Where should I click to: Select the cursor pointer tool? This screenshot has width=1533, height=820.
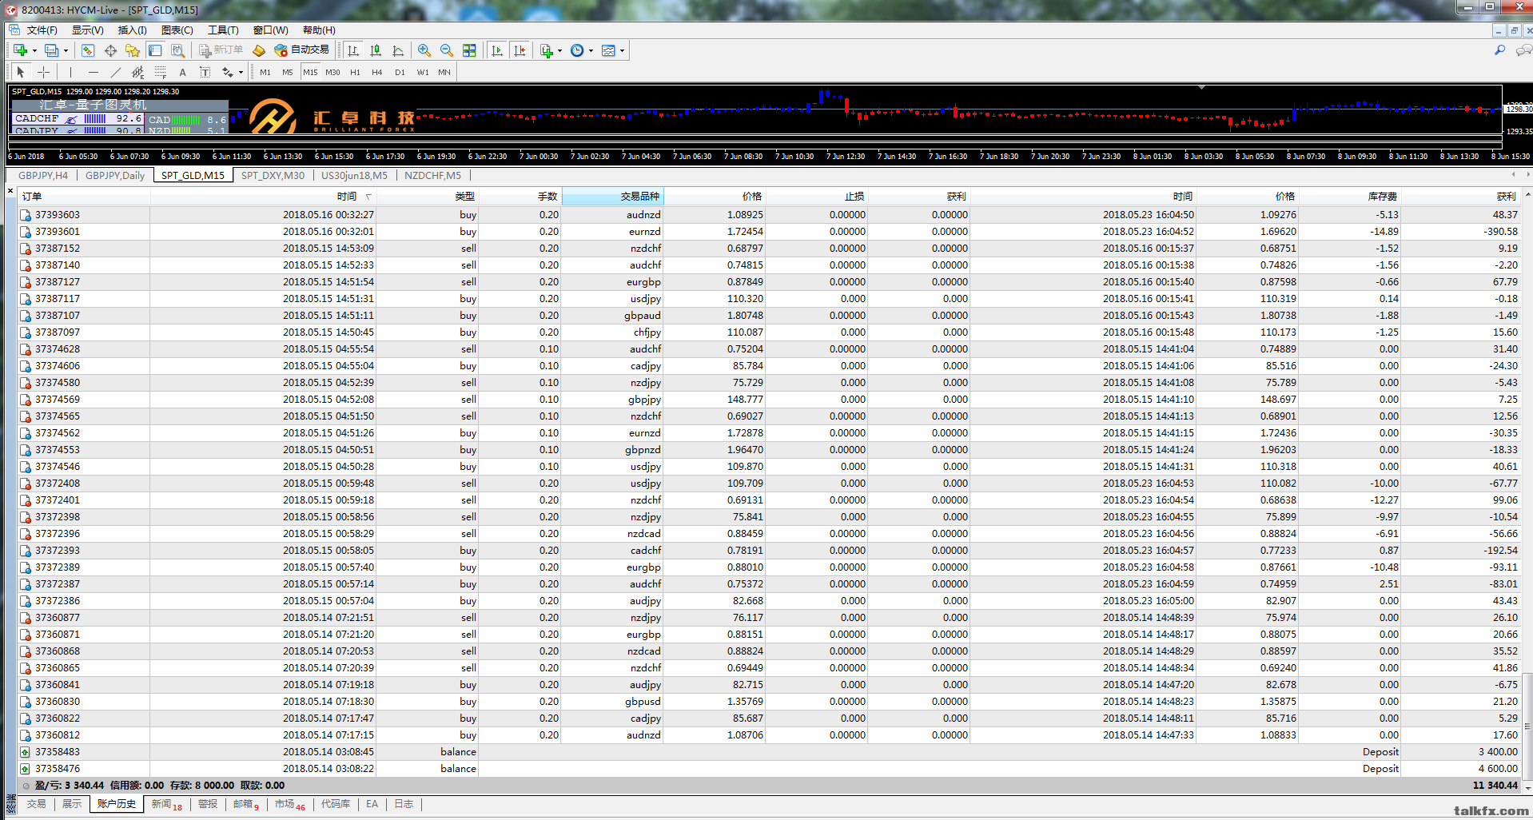point(21,72)
